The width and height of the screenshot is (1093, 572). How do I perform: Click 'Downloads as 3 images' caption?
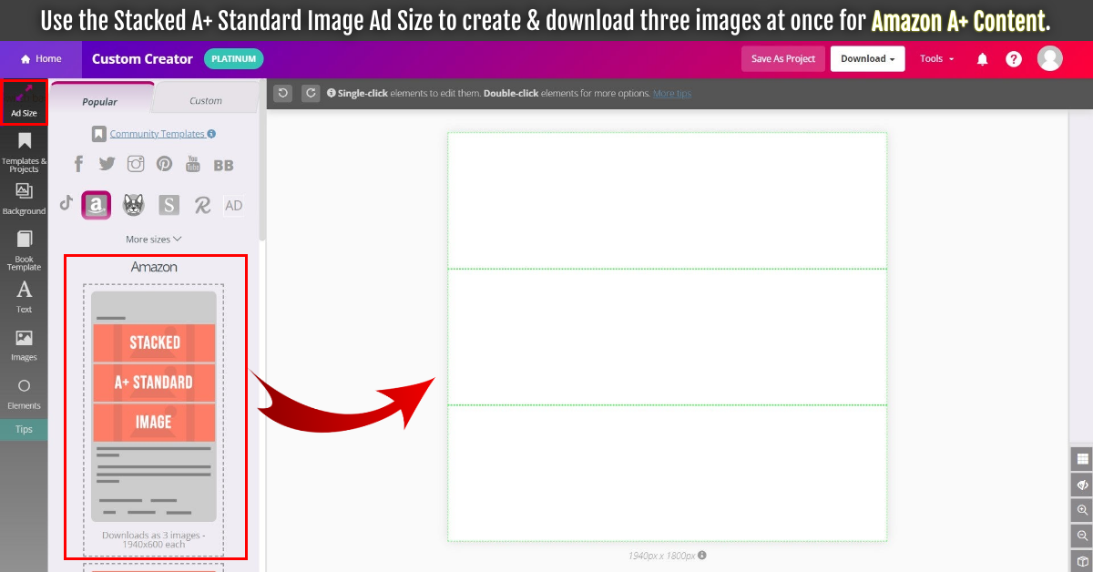(153, 539)
